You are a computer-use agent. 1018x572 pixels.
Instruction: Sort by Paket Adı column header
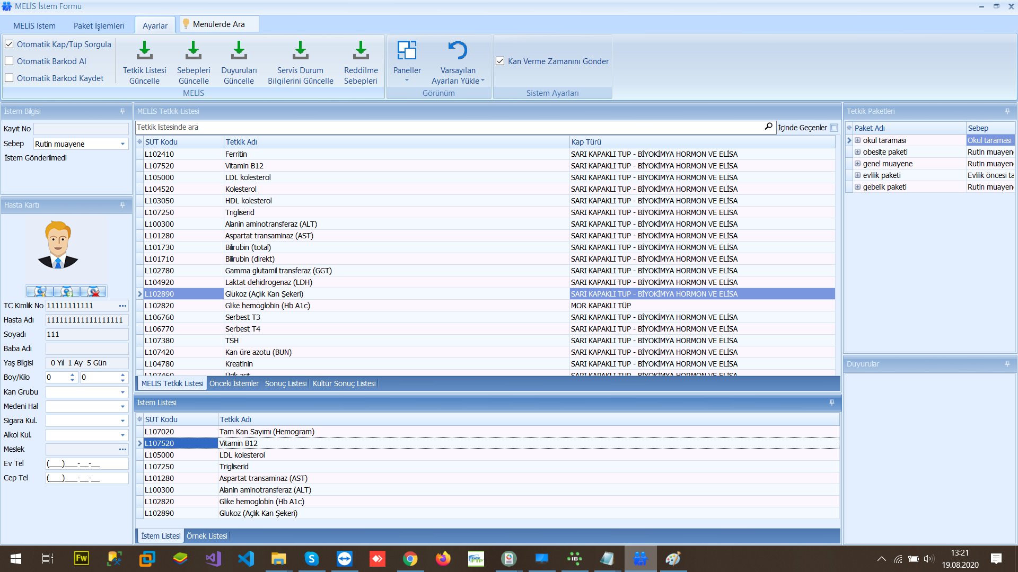pos(909,128)
